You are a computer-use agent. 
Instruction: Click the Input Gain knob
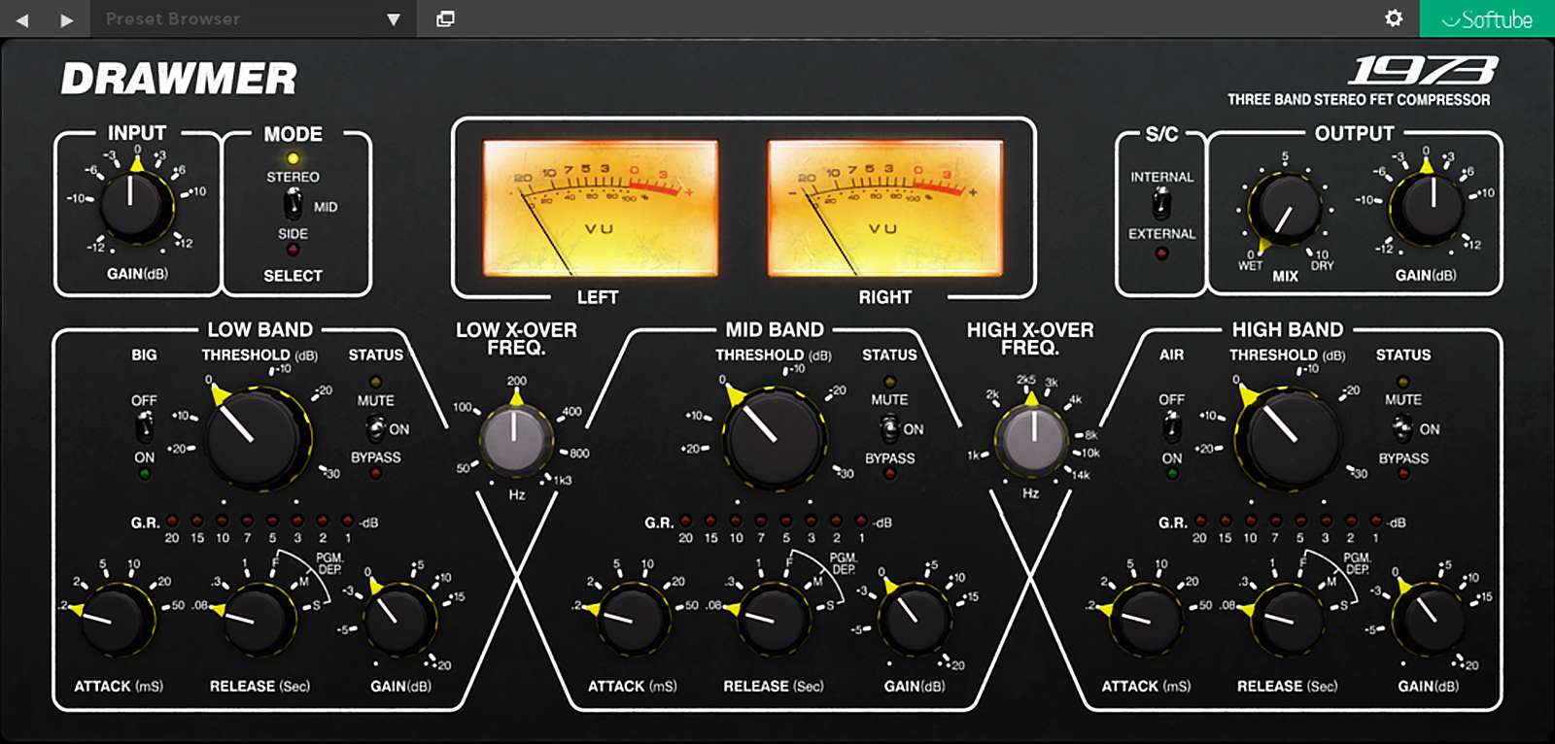tap(131, 203)
